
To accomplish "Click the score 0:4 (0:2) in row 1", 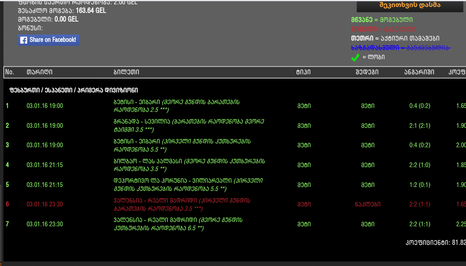I will (x=420, y=106).
